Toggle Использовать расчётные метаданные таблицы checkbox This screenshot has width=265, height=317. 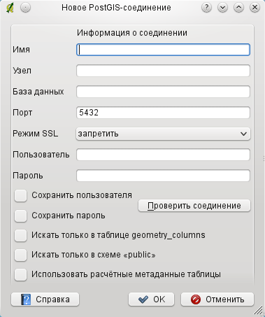point(20,274)
